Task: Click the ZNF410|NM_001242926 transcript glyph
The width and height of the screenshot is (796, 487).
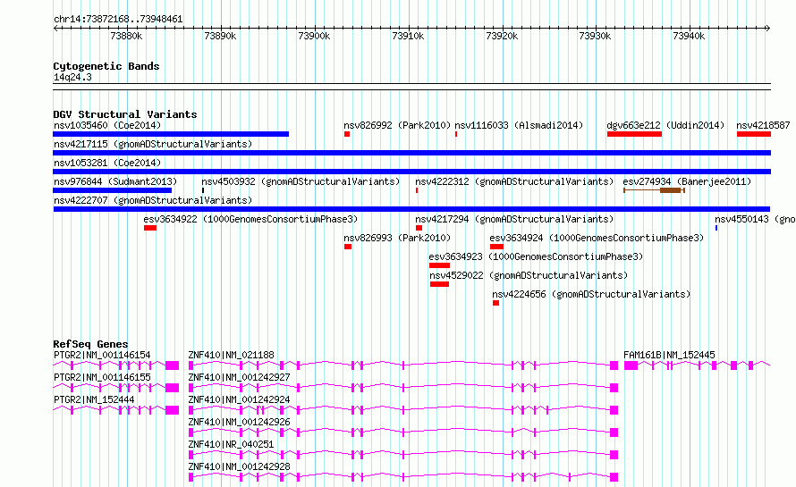Action: point(403,432)
